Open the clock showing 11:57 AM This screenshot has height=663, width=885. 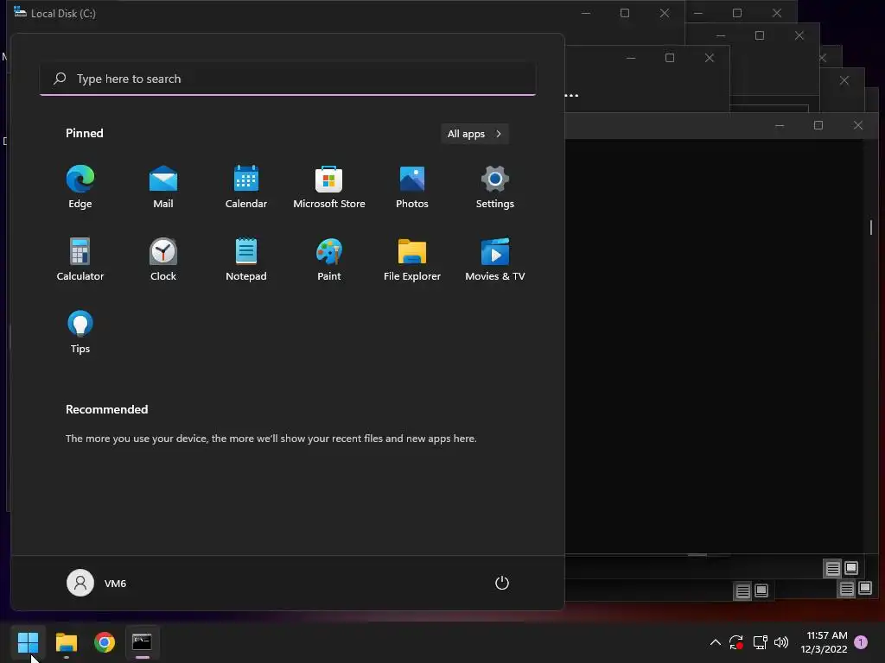[x=824, y=642]
